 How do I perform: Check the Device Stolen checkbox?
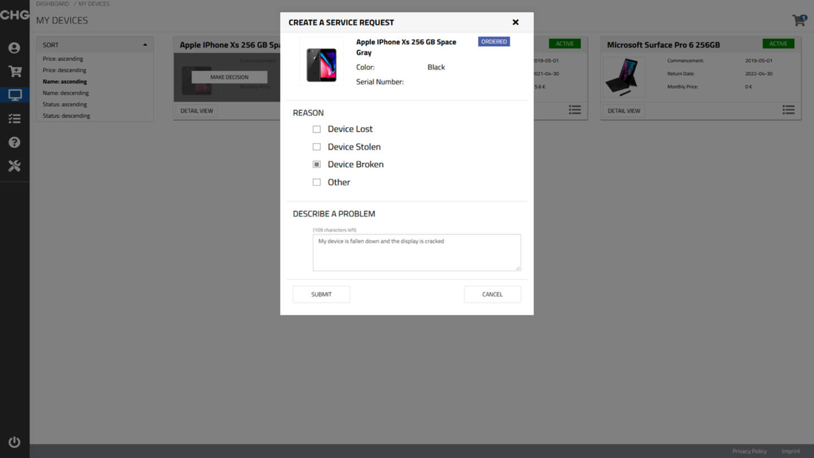[317, 147]
